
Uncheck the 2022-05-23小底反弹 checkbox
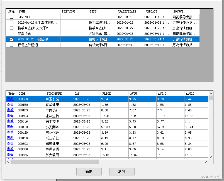tap(11, 39)
